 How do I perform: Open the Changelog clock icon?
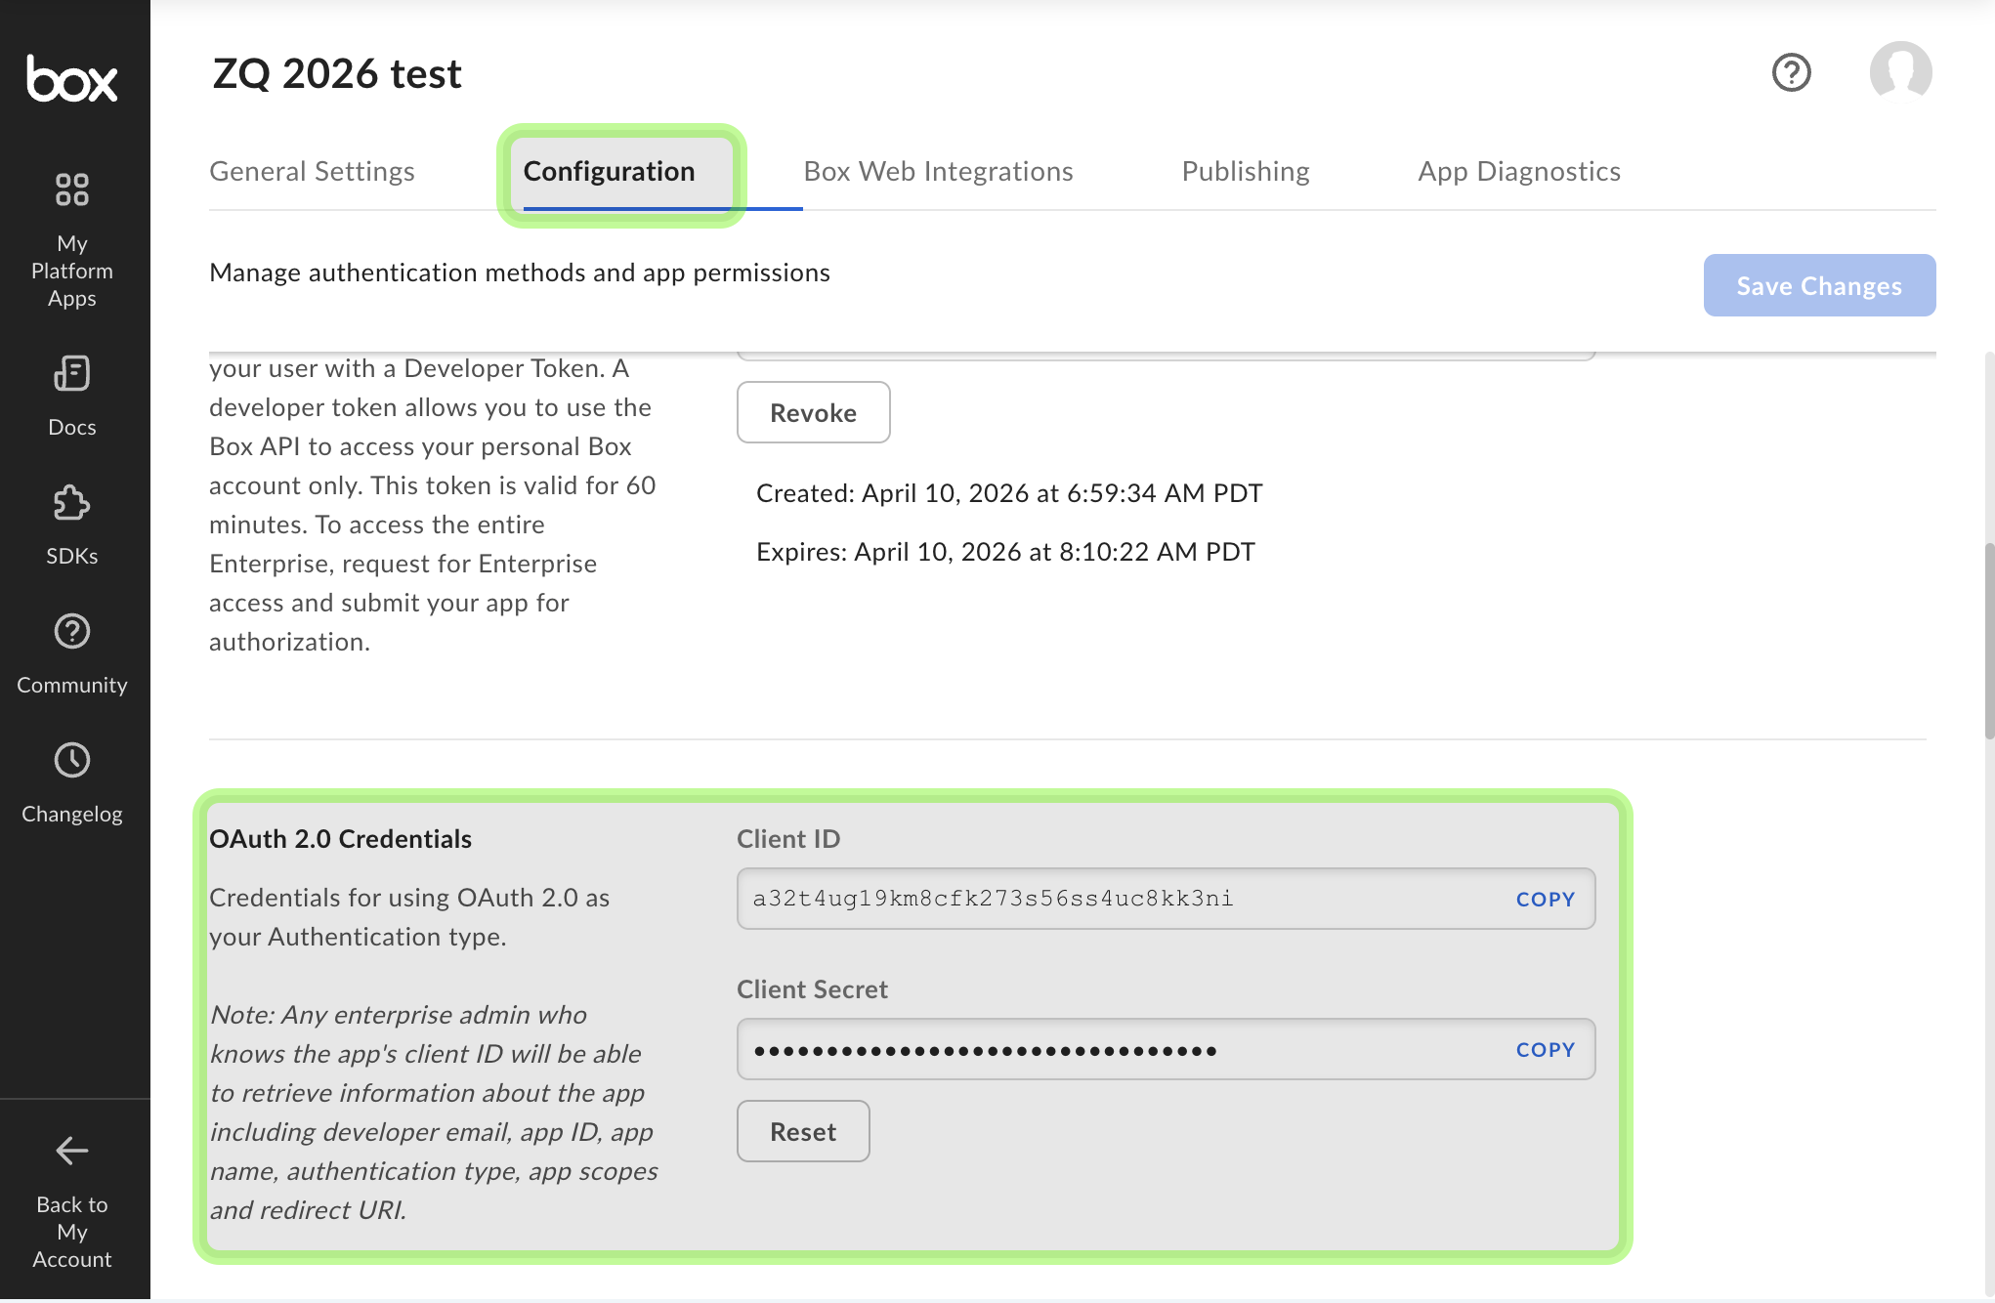tap(72, 760)
